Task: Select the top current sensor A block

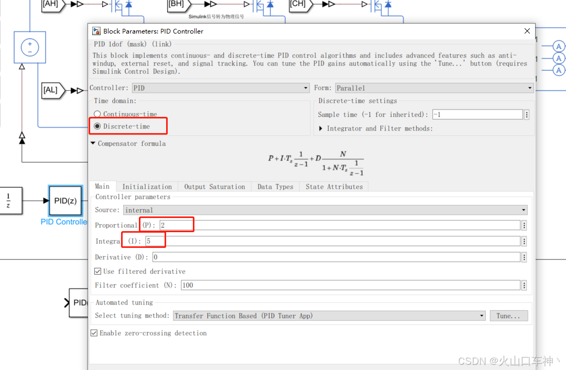Action: (x=559, y=46)
